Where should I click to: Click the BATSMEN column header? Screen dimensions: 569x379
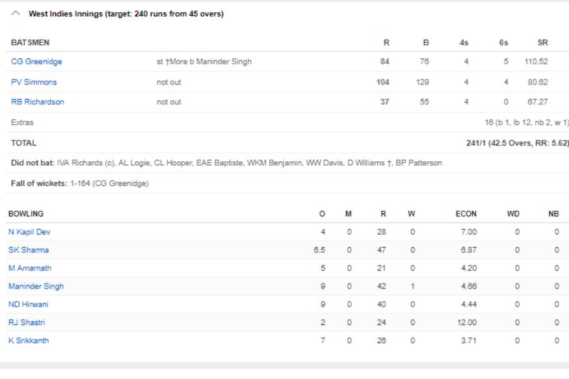[x=31, y=42]
